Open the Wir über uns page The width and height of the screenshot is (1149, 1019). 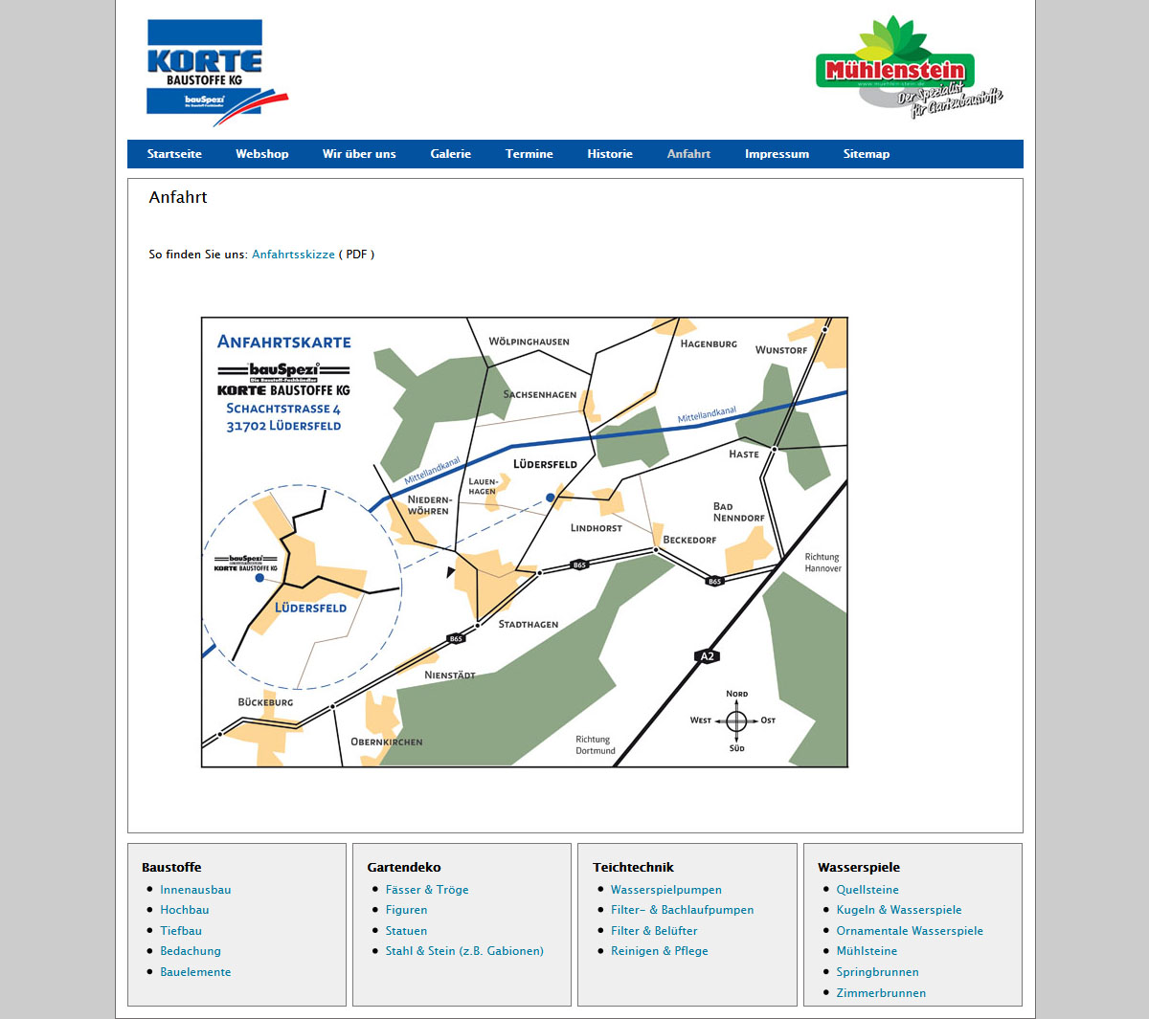tap(359, 154)
